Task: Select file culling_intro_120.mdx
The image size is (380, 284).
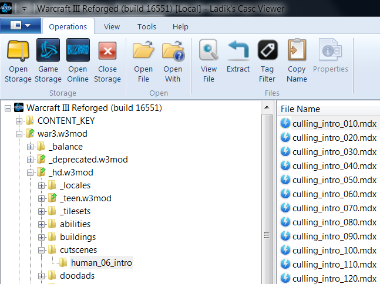Action: [334, 279]
